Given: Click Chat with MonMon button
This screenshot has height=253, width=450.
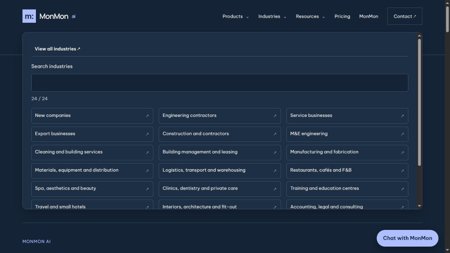Looking at the screenshot, I should pyautogui.click(x=407, y=238).
